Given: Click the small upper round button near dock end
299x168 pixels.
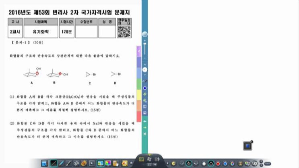Looking at the screenshot, I should pos(262,162).
